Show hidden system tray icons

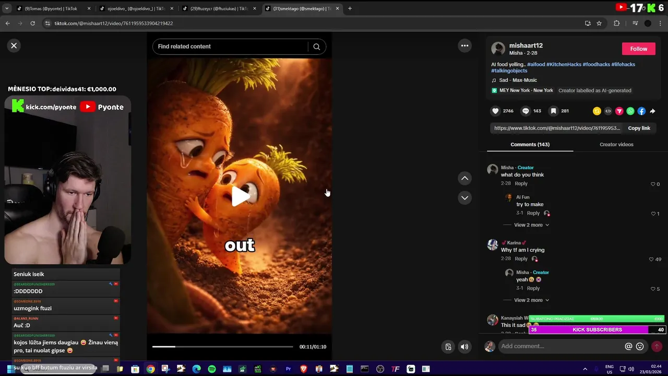pos(584,369)
